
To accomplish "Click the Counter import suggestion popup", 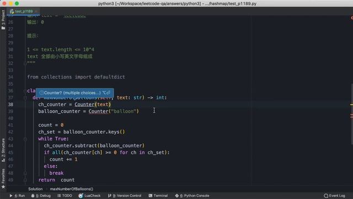I will coord(75,93).
